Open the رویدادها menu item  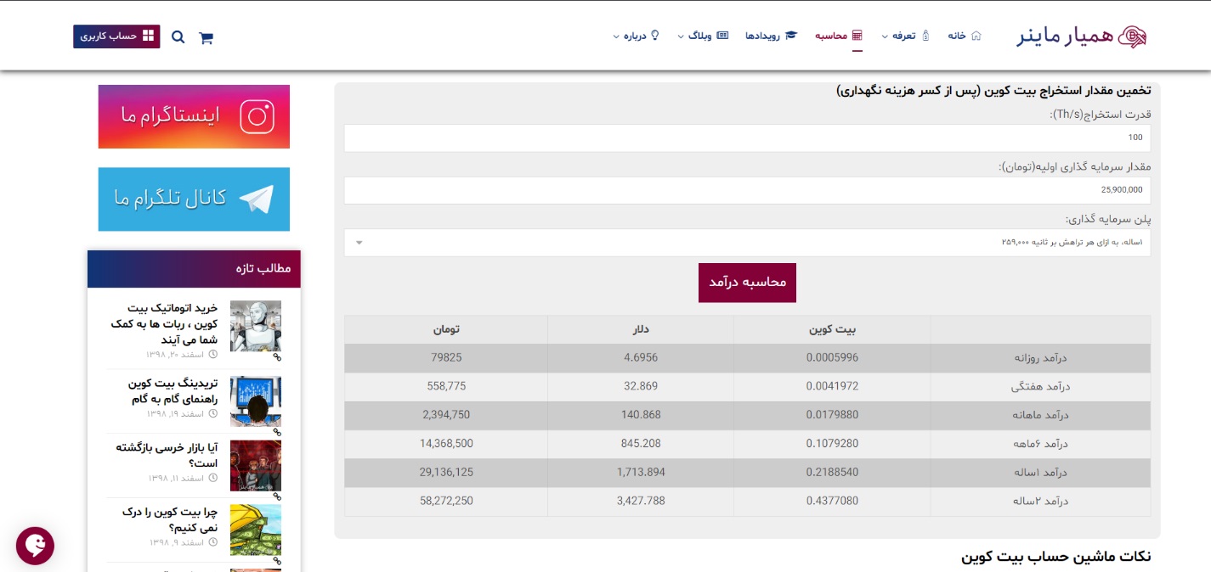[764, 36]
